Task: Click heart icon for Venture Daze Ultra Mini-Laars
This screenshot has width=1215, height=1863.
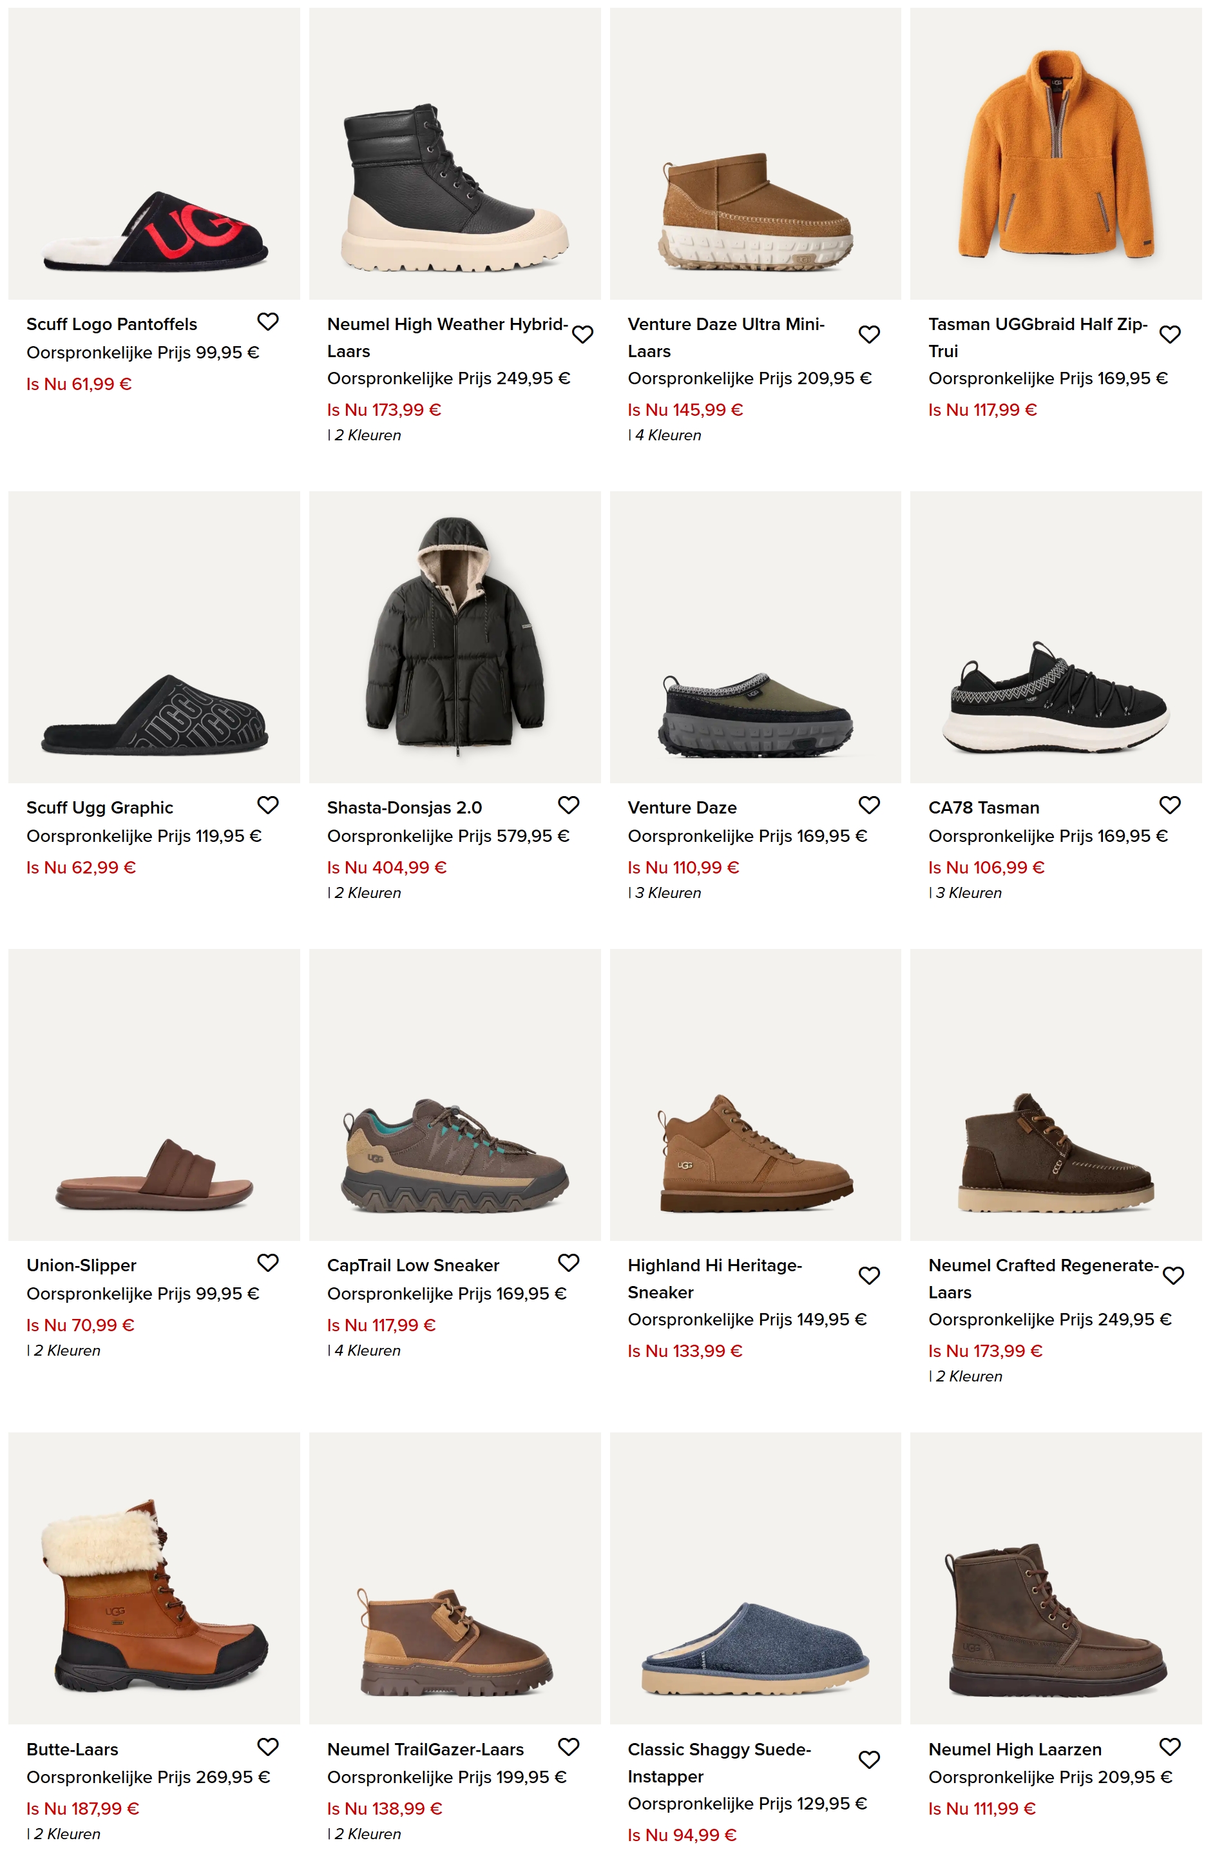Action: (x=869, y=334)
